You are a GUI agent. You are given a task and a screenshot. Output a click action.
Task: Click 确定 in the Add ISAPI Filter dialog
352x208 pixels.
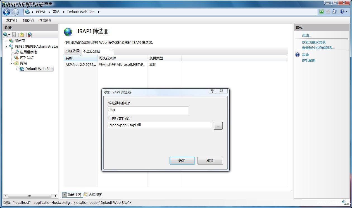pos(182,160)
